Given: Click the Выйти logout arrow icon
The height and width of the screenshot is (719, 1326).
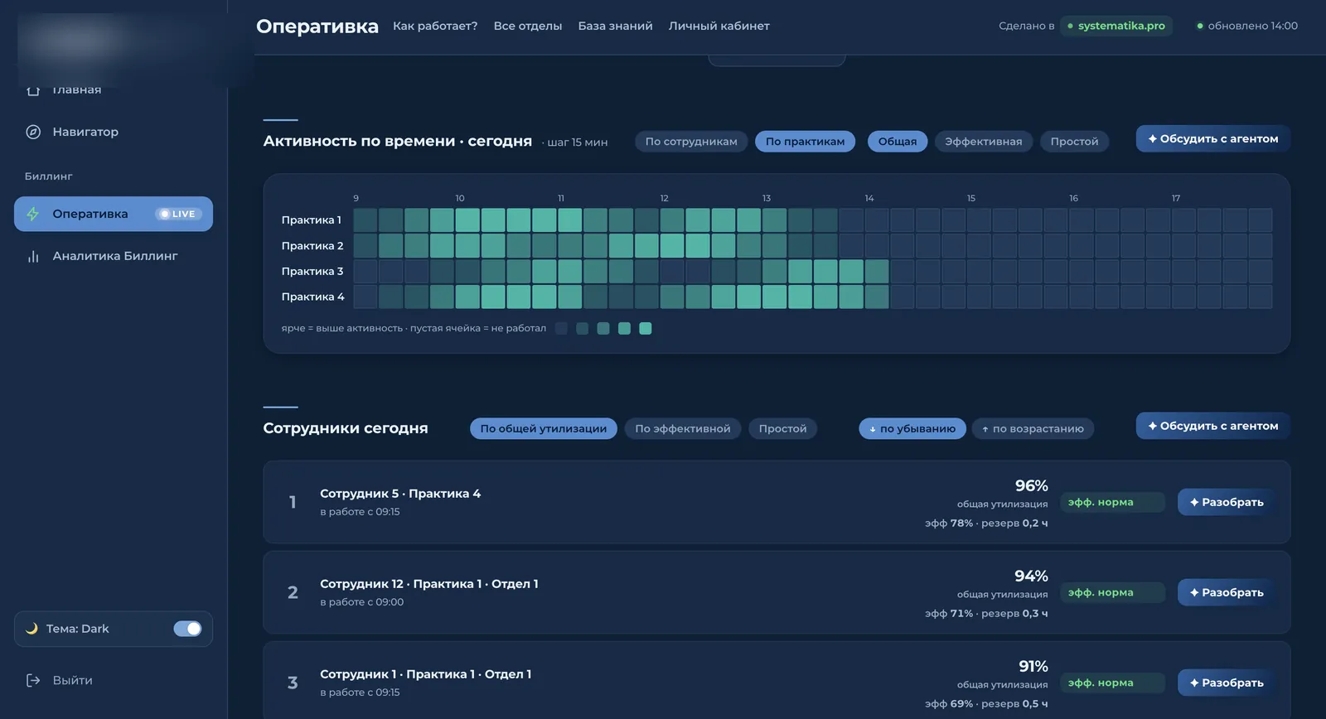Looking at the screenshot, I should tap(33, 680).
